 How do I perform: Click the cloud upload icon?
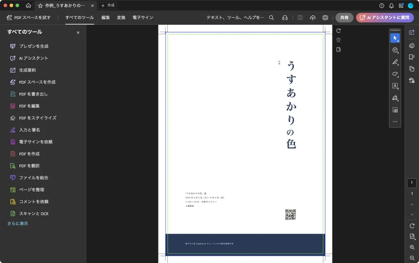pos(313,18)
